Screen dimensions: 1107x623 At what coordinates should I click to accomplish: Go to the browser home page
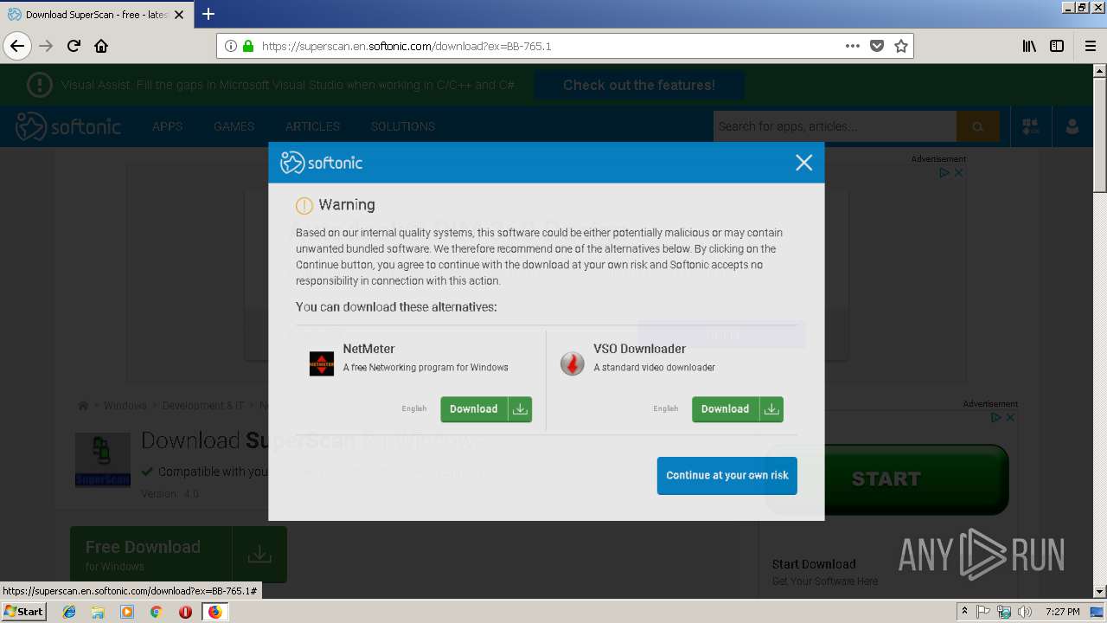coord(101,46)
